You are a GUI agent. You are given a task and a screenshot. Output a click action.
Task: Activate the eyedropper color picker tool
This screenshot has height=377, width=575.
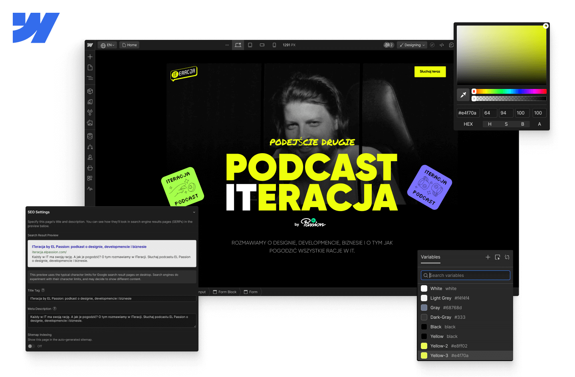pos(463,95)
